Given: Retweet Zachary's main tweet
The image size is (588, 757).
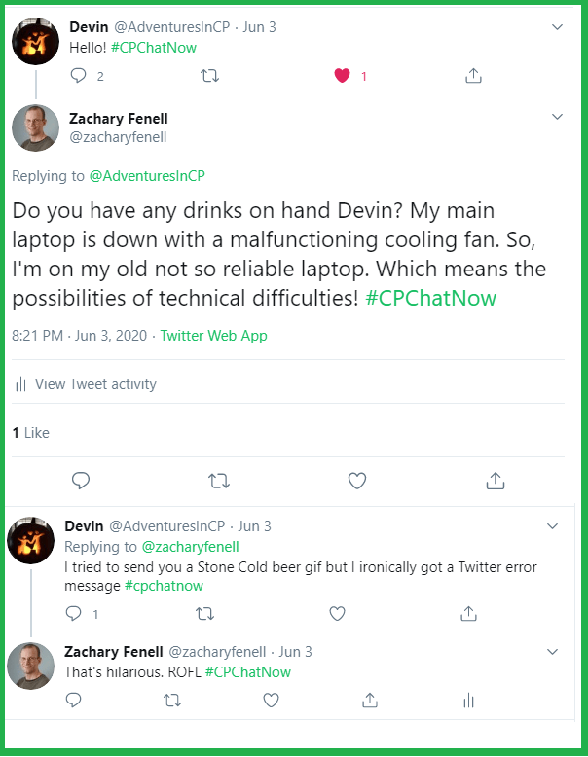Looking at the screenshot, I should pyautogui.click(x=219, y=480).
